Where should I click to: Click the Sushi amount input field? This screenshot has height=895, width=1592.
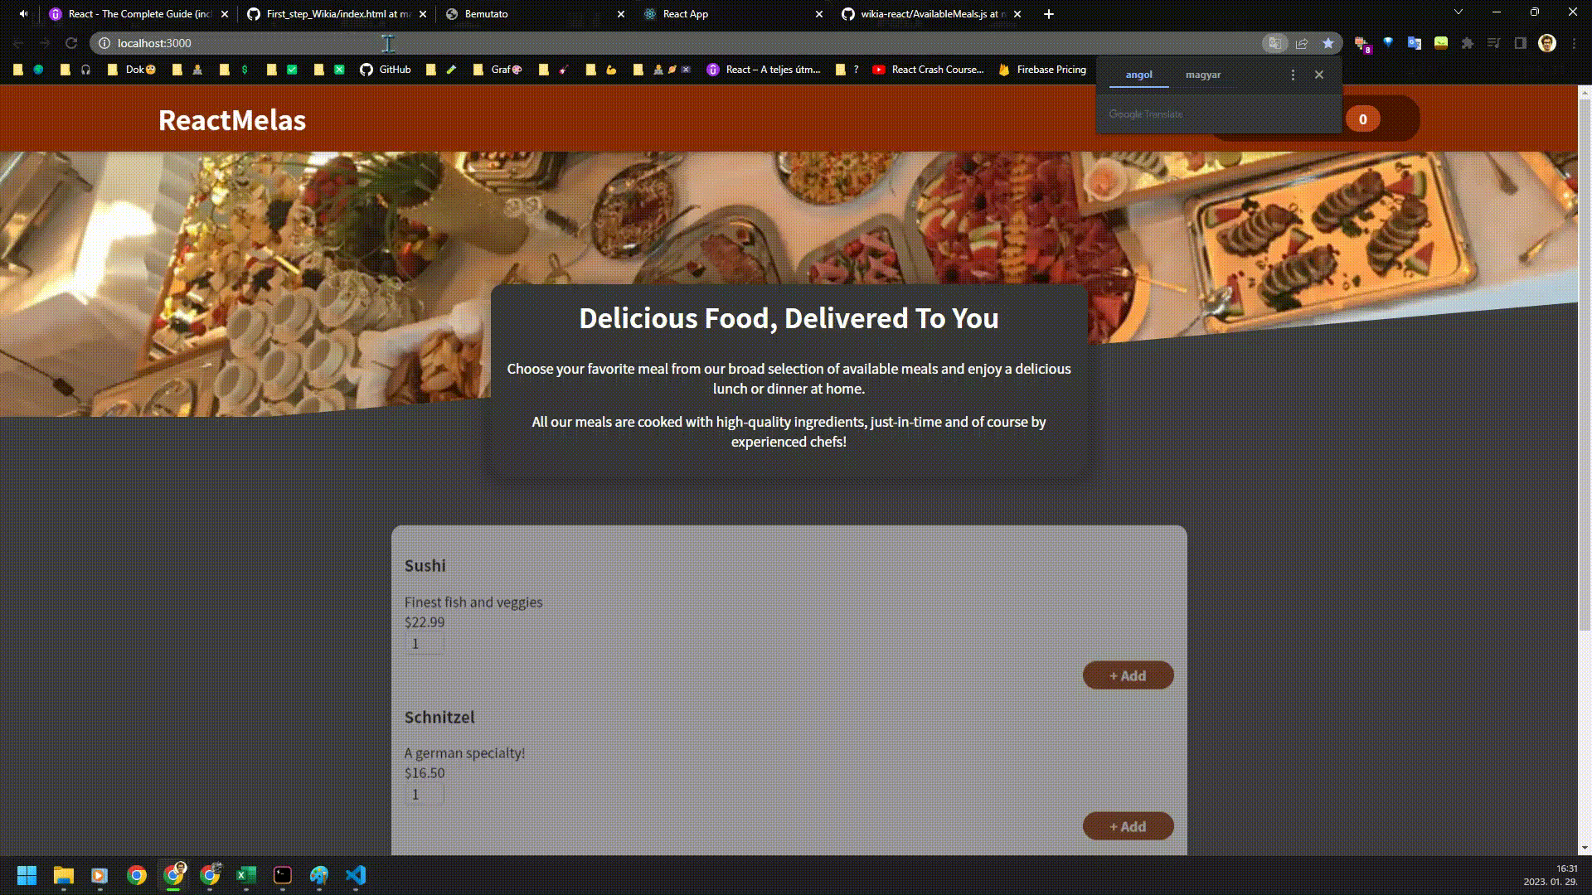point(424,644)
